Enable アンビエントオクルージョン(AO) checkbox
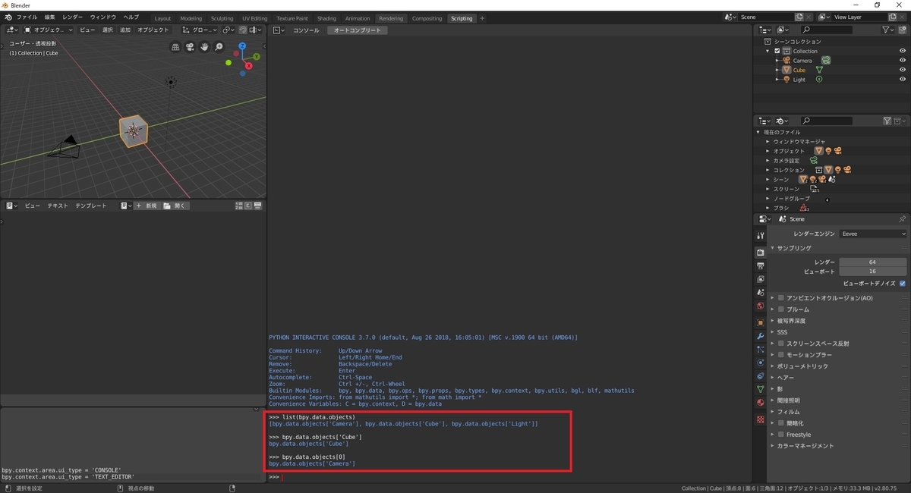Viewport: 911px width, 493px height. point(781,298)
